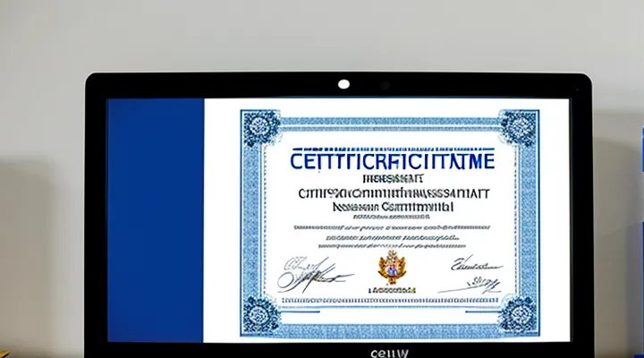Click the long black recipient name line

pyautogui.click(x=390, y=192)
